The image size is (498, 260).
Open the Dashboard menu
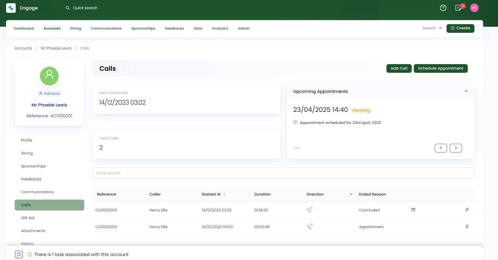tap(24, 28)
